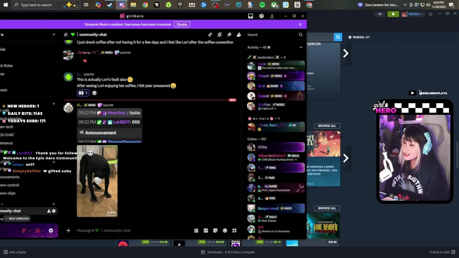The image size is (459, 258).
Task: Click lower BROWSE ALL button in Steam
Action: point(327,208)
